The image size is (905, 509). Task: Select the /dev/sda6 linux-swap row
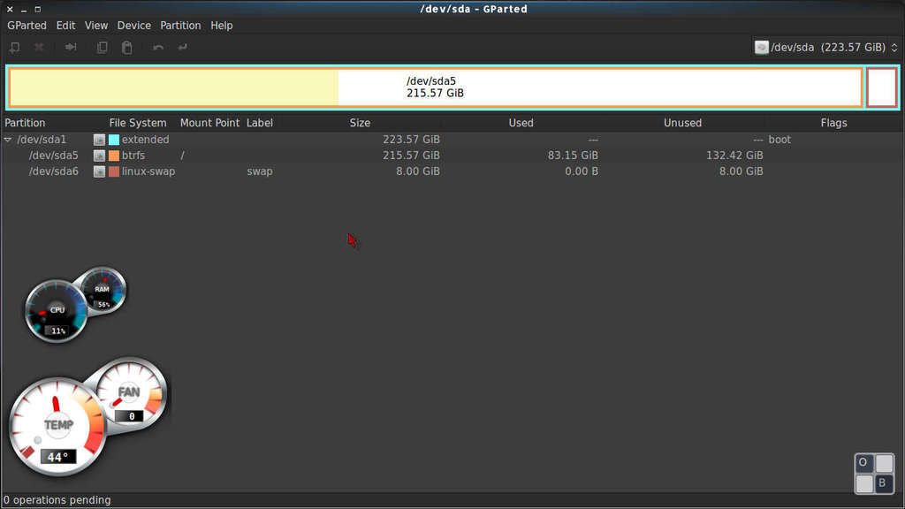pos(53,171)
